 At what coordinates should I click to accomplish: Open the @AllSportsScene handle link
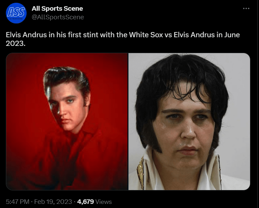[58, 17]
